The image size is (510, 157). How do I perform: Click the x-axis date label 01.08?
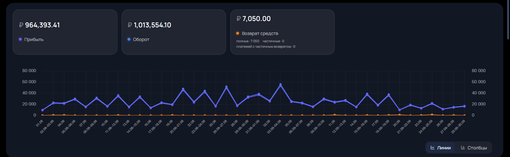tap(40, 123)
